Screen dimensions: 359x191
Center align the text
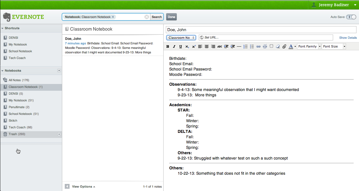tap(207, 47)
